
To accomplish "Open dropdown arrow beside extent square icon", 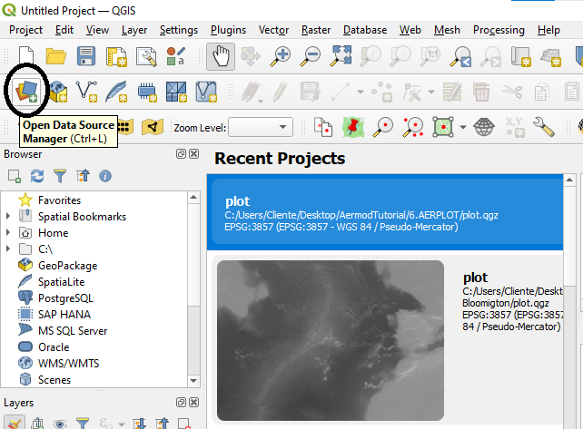I will point(463,127).
